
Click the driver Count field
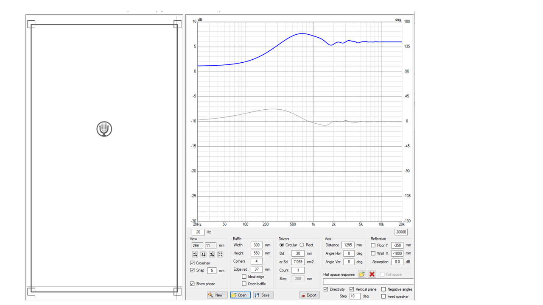point(298,270)
